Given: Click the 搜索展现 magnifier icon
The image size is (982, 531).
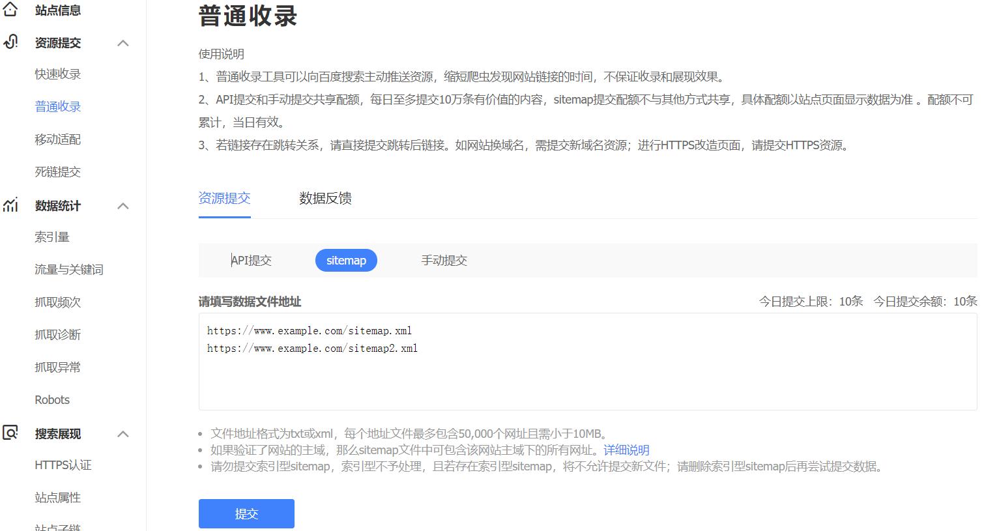Looking at the screenshot, I should 10,433.
